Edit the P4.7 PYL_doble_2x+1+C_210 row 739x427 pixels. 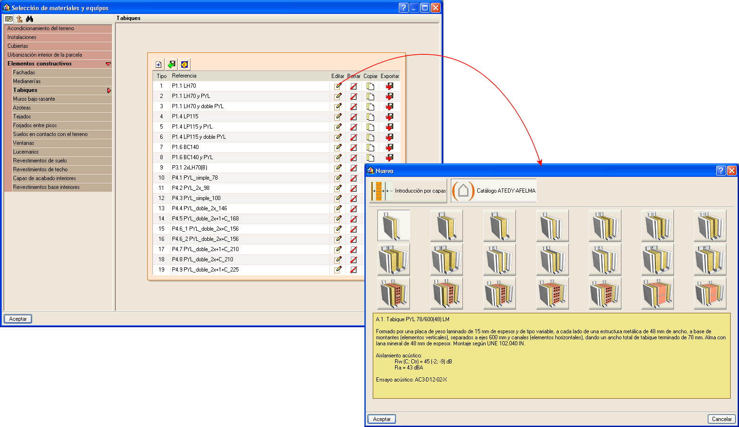pyautogui.click(x=338, y=249)
